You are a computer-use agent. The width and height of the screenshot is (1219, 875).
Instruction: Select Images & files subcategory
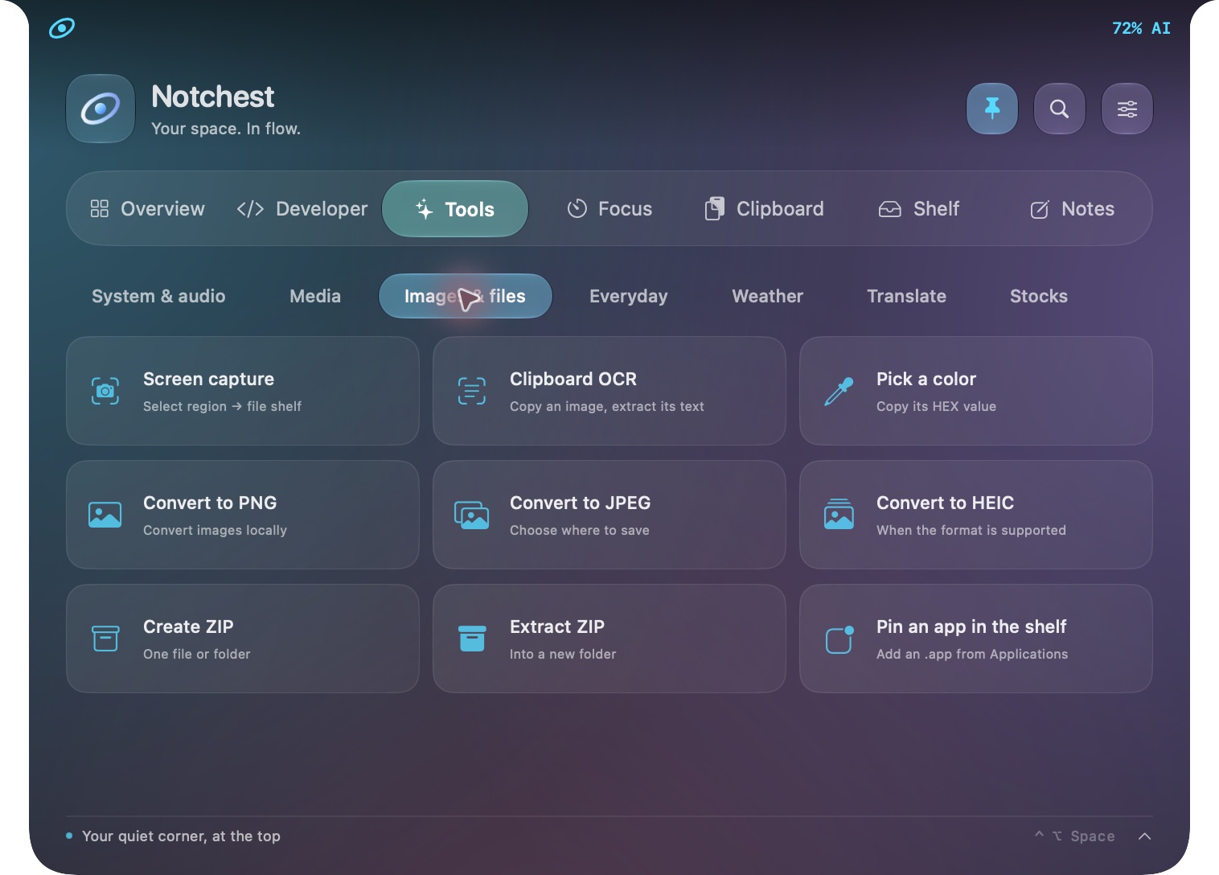coord(466,296)
